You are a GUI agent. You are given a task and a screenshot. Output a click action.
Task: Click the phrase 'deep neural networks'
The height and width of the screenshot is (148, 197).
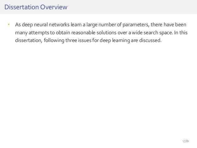[46, 25]
